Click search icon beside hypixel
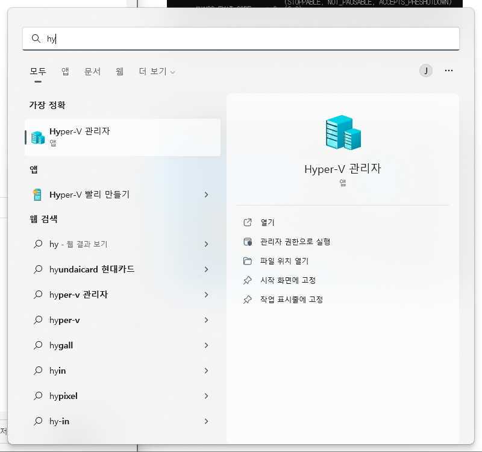Viewport: 482px width, 452px height. [x=38, y=396]
